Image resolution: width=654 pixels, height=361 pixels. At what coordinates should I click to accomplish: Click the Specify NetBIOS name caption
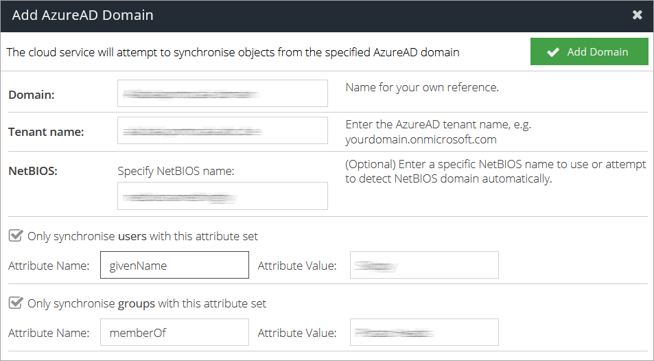[176, 171]
